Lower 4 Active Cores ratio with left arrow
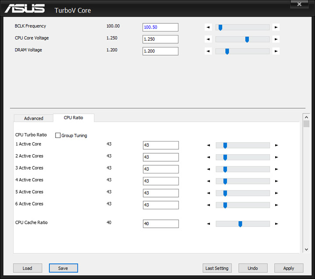The width and height of the screenshot is (315, 279). 209,181
